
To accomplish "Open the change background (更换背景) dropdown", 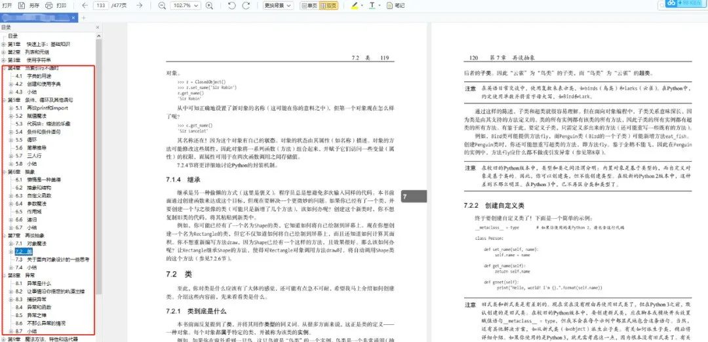I will point(278,5).
